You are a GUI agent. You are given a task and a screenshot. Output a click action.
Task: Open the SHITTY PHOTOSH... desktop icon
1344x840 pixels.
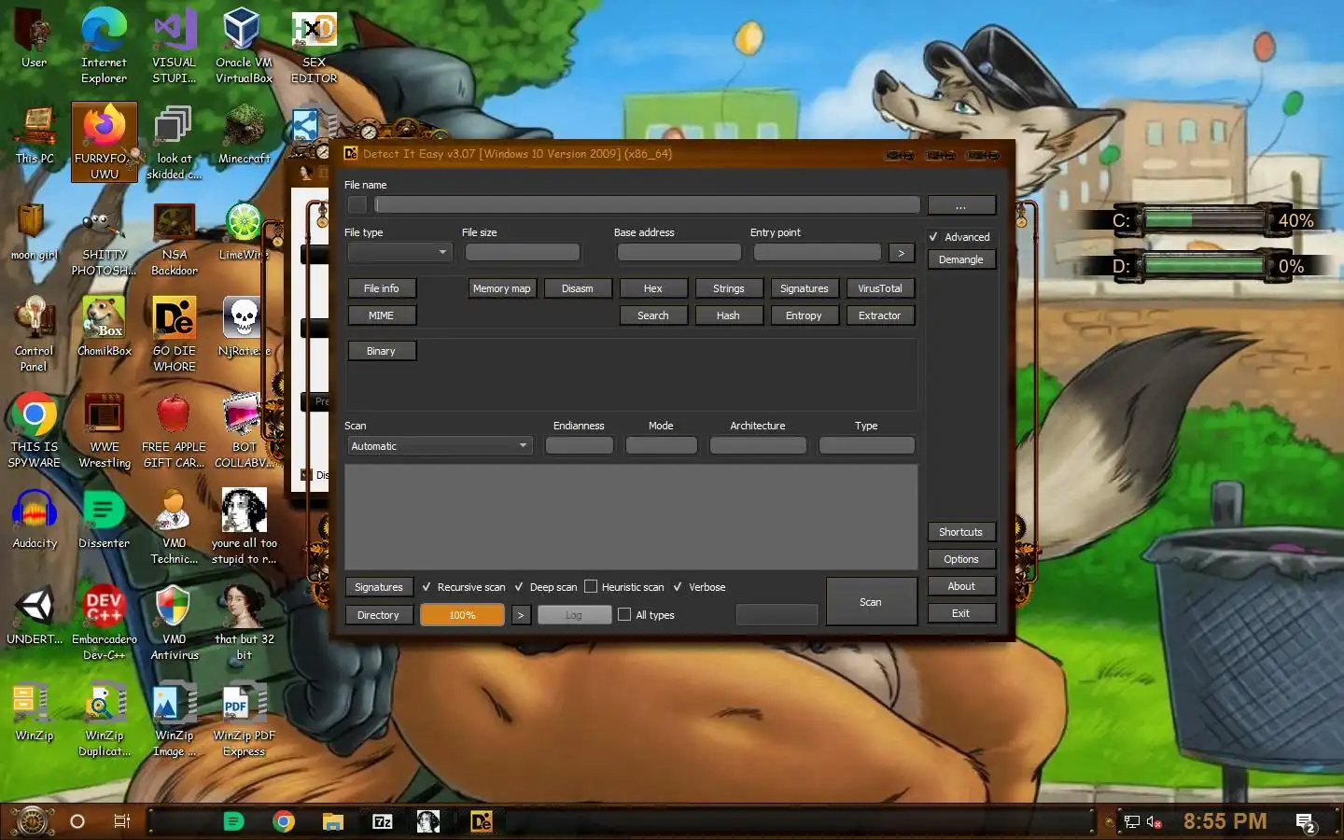point(105,241)
